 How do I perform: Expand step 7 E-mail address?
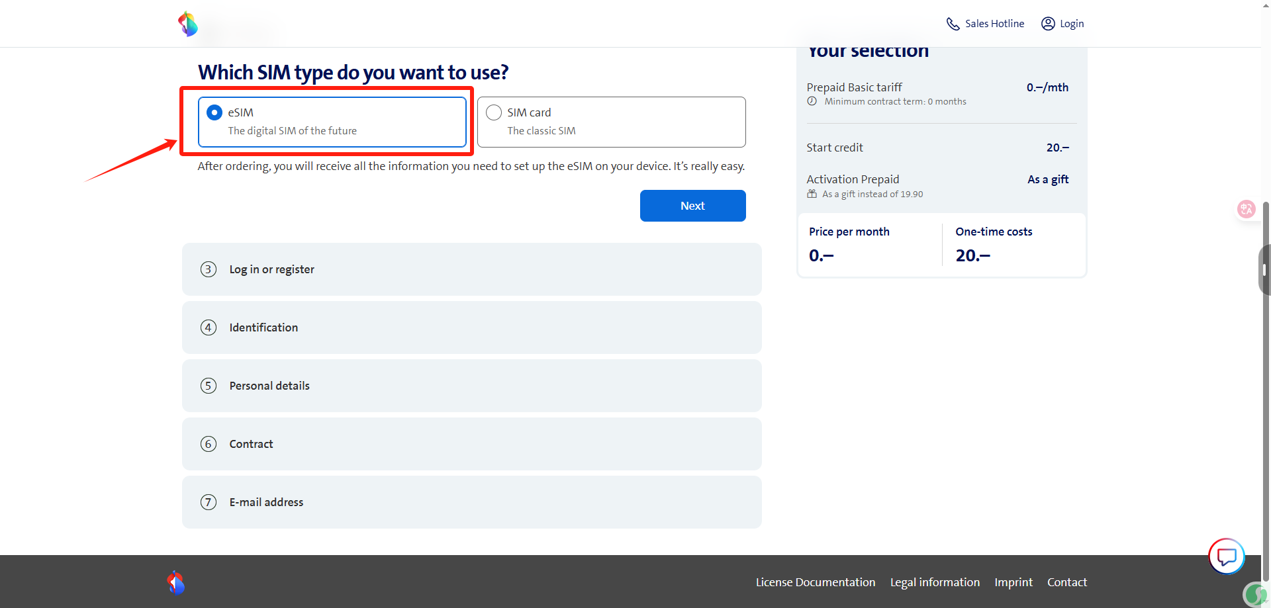pyautogui.click(x=472, y=502)
